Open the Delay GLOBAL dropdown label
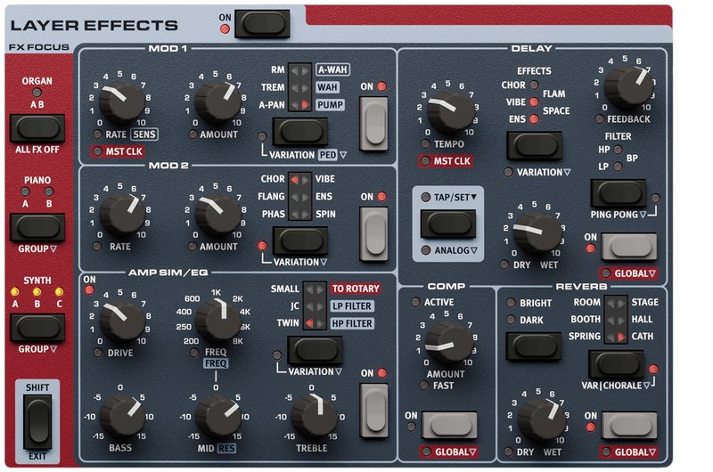713x472 pixels. coord(629,273)
